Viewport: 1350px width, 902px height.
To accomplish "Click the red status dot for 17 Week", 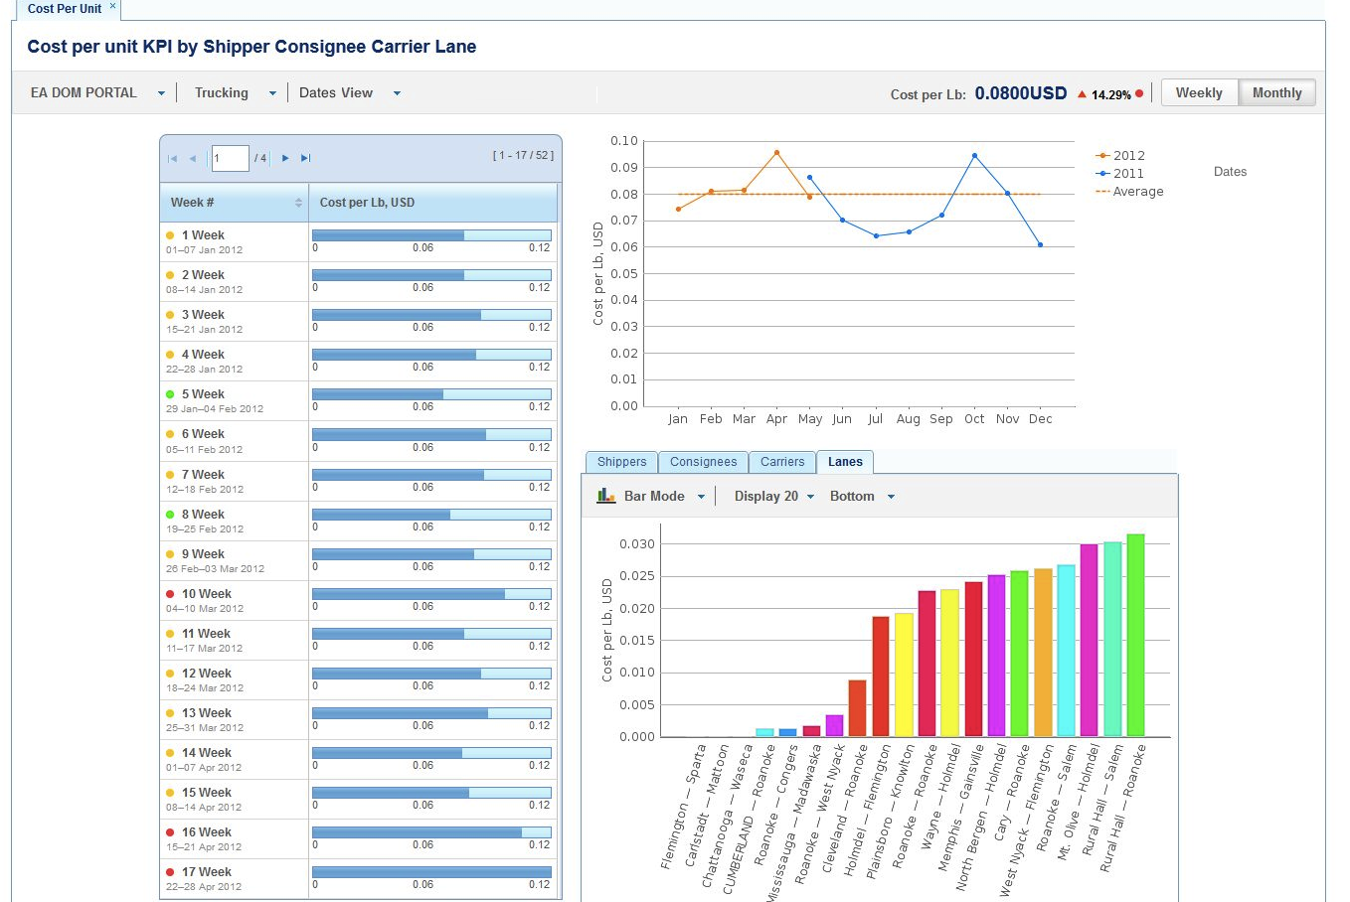I will click(170, 872).
